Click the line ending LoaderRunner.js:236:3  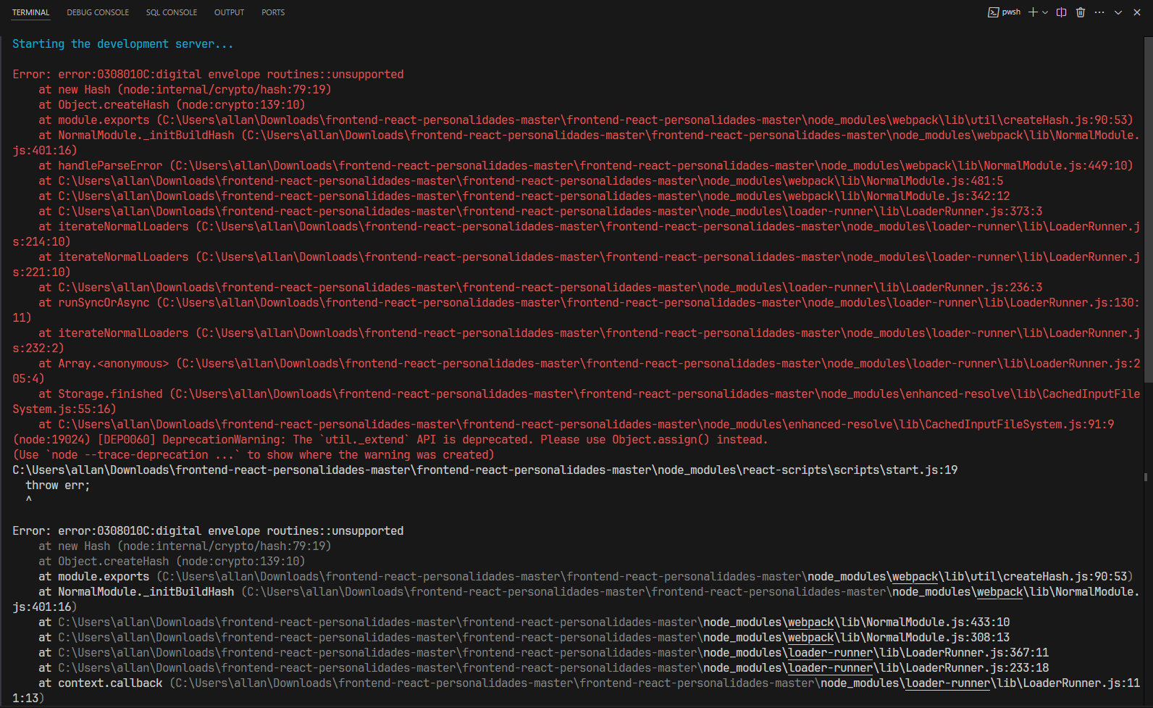(540, 288)
